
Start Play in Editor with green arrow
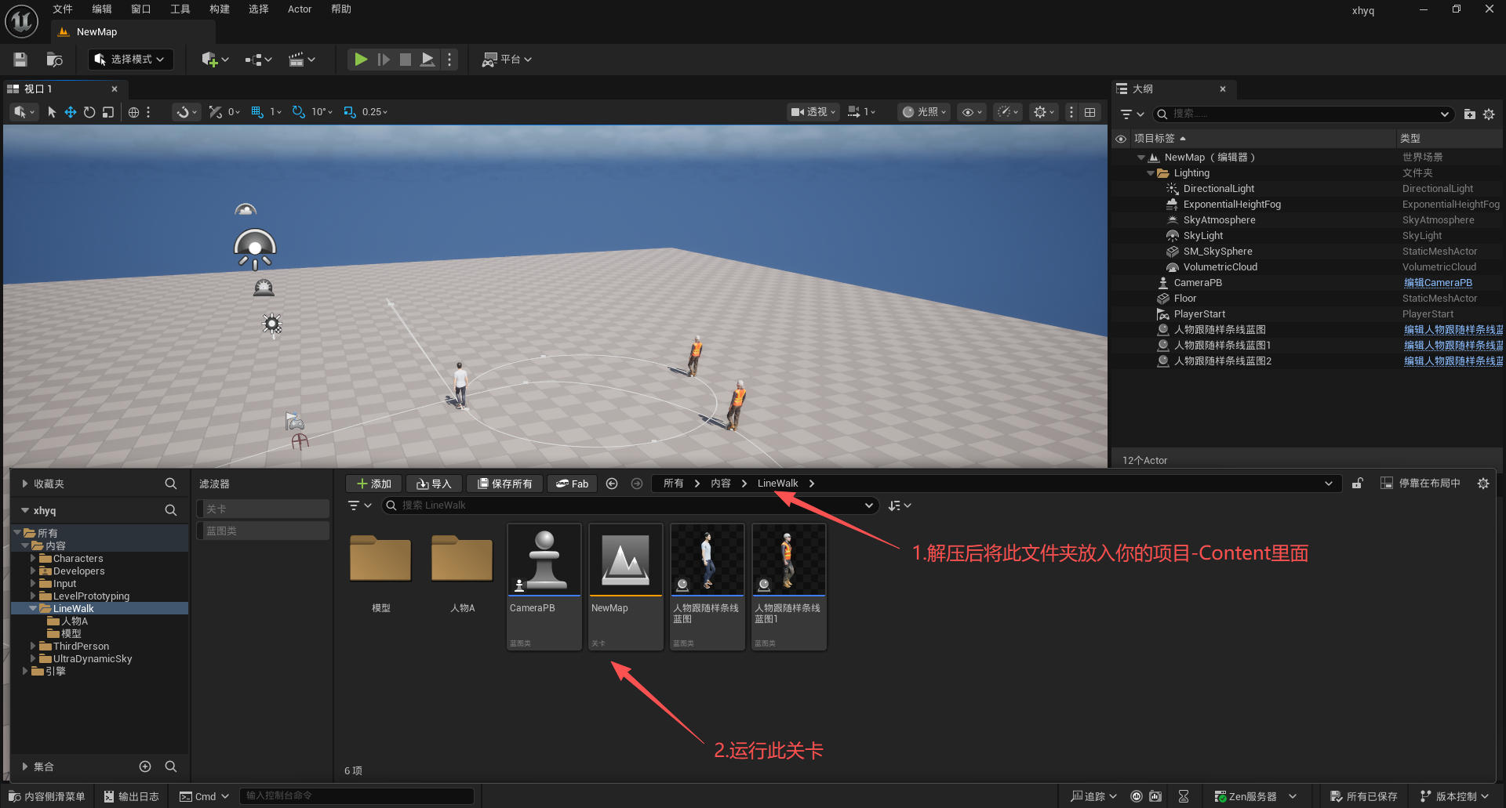(x=361, y=60)
